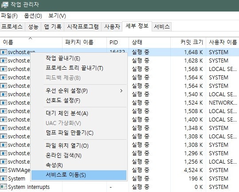
Task: Sort by the 사용자 이름 column header
Action: point(223,42)
